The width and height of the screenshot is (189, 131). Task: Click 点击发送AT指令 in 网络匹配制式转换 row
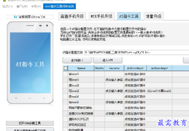click(135, 108)
